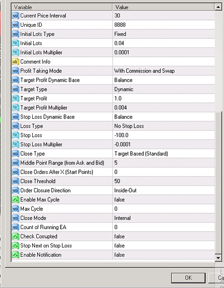
Task: Click the empty Comment Info value cell
Action: click(x=164, y=62)
